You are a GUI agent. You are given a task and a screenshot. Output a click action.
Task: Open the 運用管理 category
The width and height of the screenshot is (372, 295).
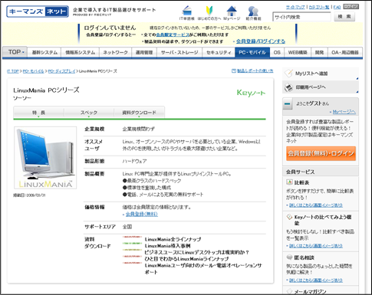coord(144,52)
